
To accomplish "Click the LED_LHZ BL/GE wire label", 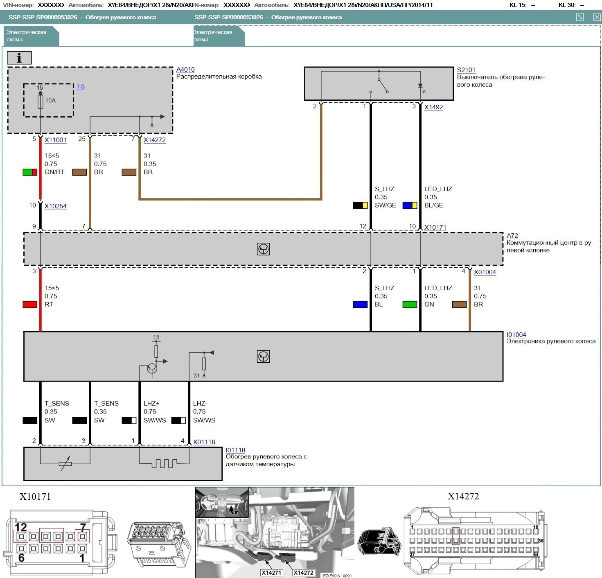I will click(438, 197).
